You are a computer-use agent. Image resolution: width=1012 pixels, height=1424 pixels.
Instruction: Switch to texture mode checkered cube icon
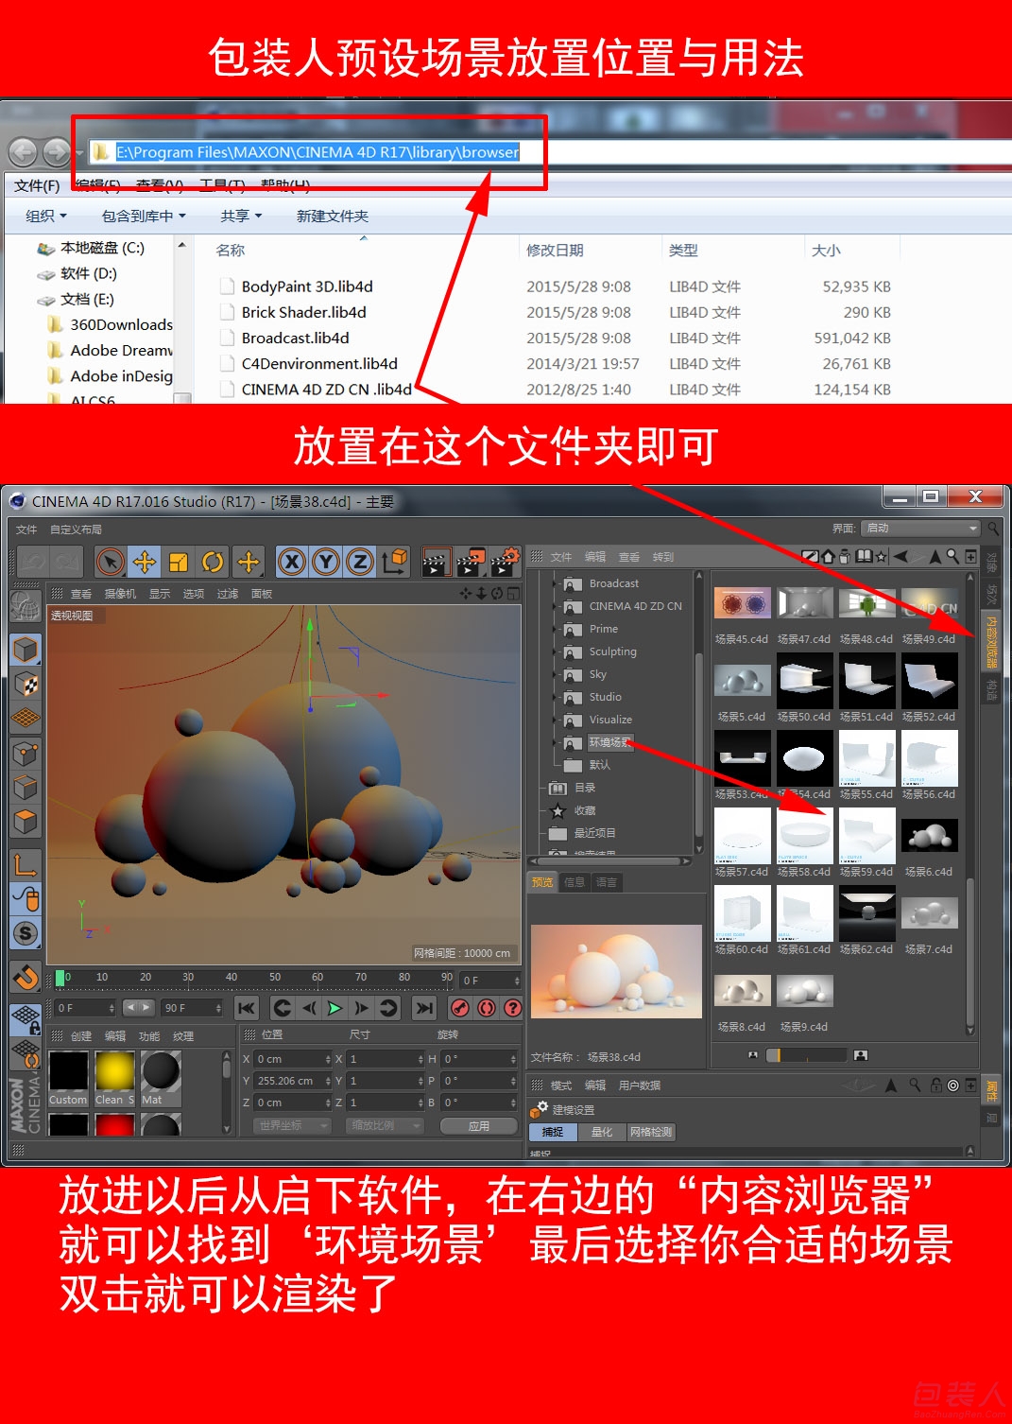click(26, 684)
